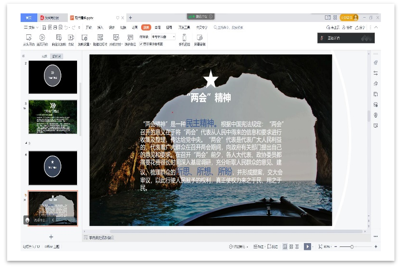402x267 pixels.
Task: Start slideshow from current slide (当页开始)
Action: [x=42, y=38]
